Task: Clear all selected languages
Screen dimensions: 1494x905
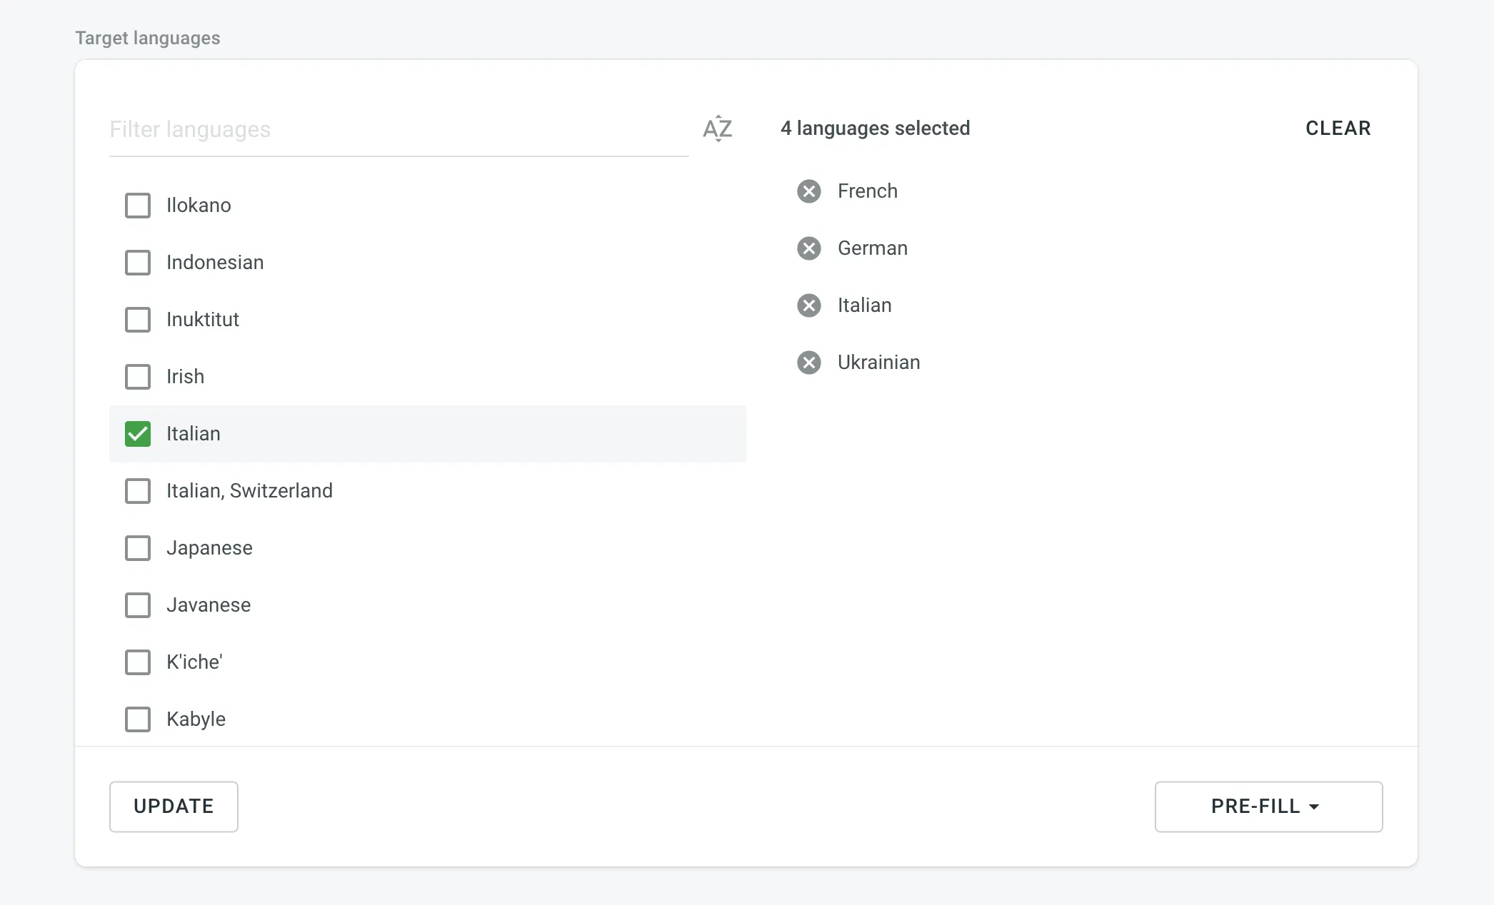Action: [x=1338, y=128]
